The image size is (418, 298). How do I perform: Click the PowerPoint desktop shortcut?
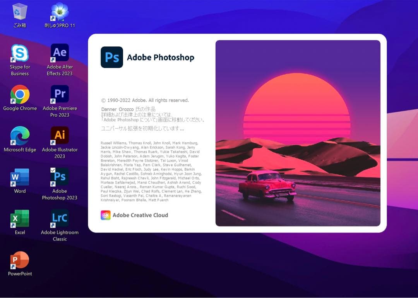pos(20,260)
